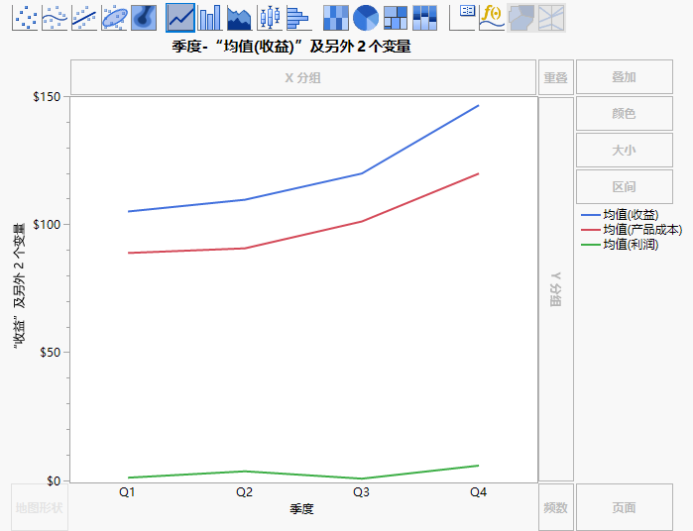Image resolution: width=693 pixels, height=531 pixels.
Task: Switch to the Pie chart icon
Action: tap(366, 18)
